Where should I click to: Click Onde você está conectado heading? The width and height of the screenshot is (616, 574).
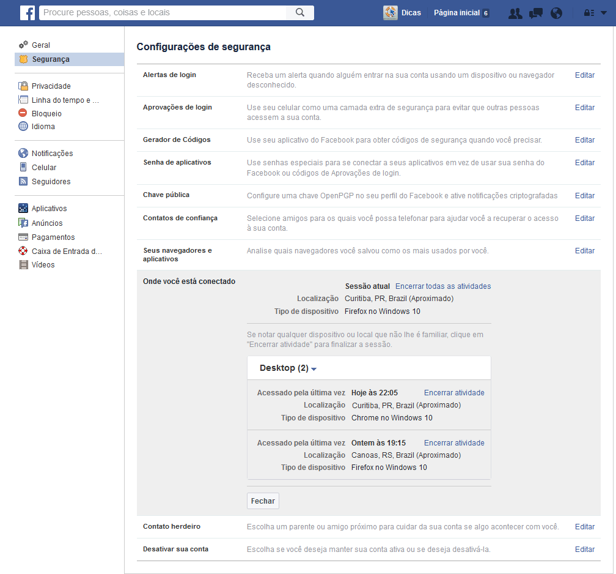click(x=189, y=281)
